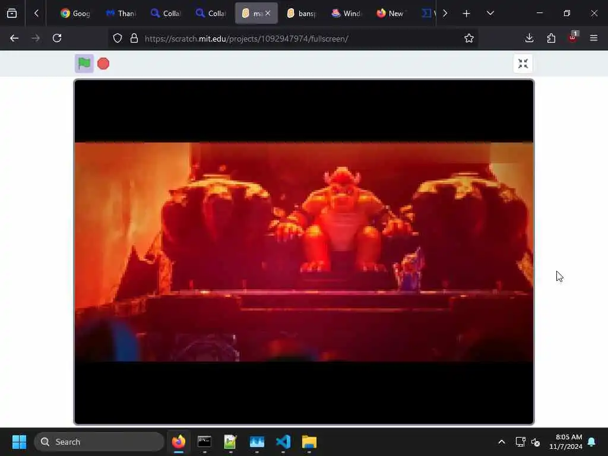
Task: Switch to the bansp Scratch tab
Action: point(302,14)
